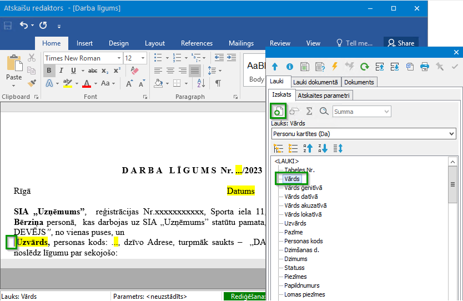Click the Share button

coord(401,43)
